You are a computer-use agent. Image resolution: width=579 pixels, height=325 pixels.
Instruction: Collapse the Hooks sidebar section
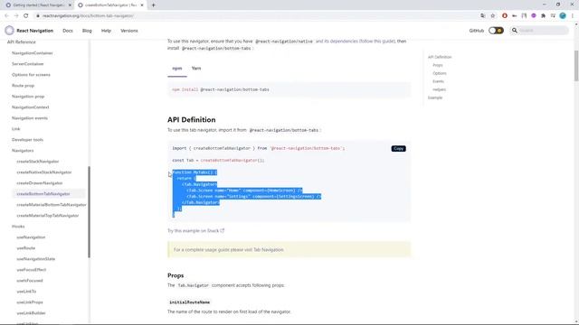point(18,227)
